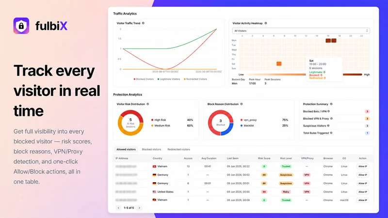Screen dimensions: 388x218
Task: Click Vietnam flag in the 08 Jun row
Action: (x=154, y=200)
